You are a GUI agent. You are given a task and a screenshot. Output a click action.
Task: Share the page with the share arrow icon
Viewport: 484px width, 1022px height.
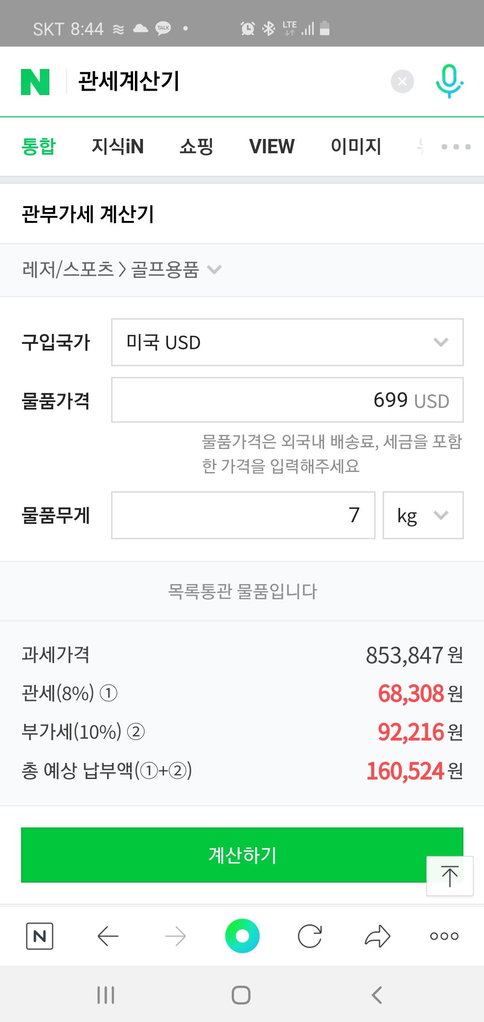377,936
